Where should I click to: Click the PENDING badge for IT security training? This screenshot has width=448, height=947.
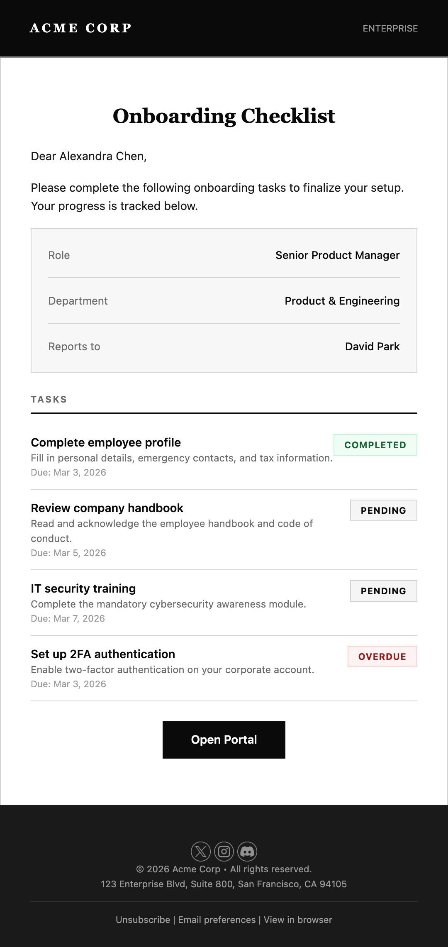383,591
